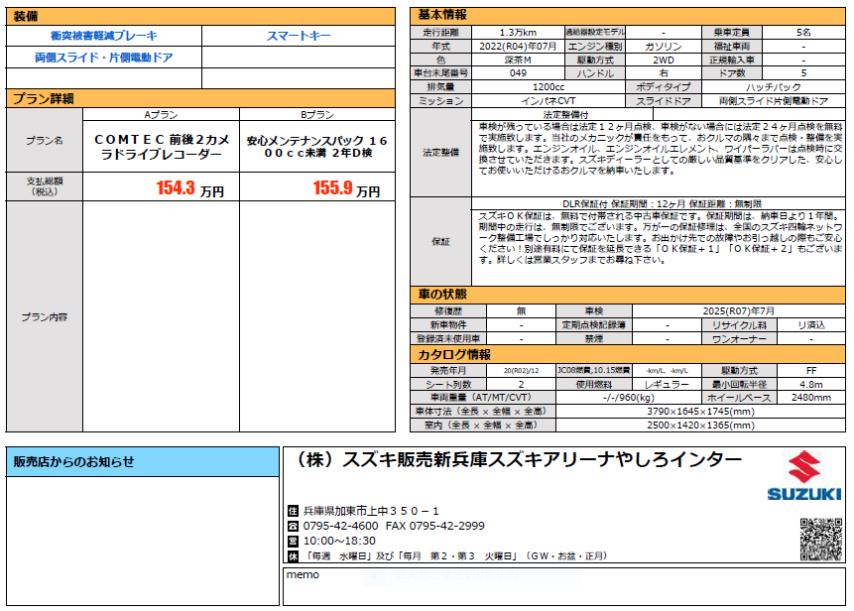Open the スマートキー equipment link
Screen dimensions: 854x611
[x=299, y=37]
